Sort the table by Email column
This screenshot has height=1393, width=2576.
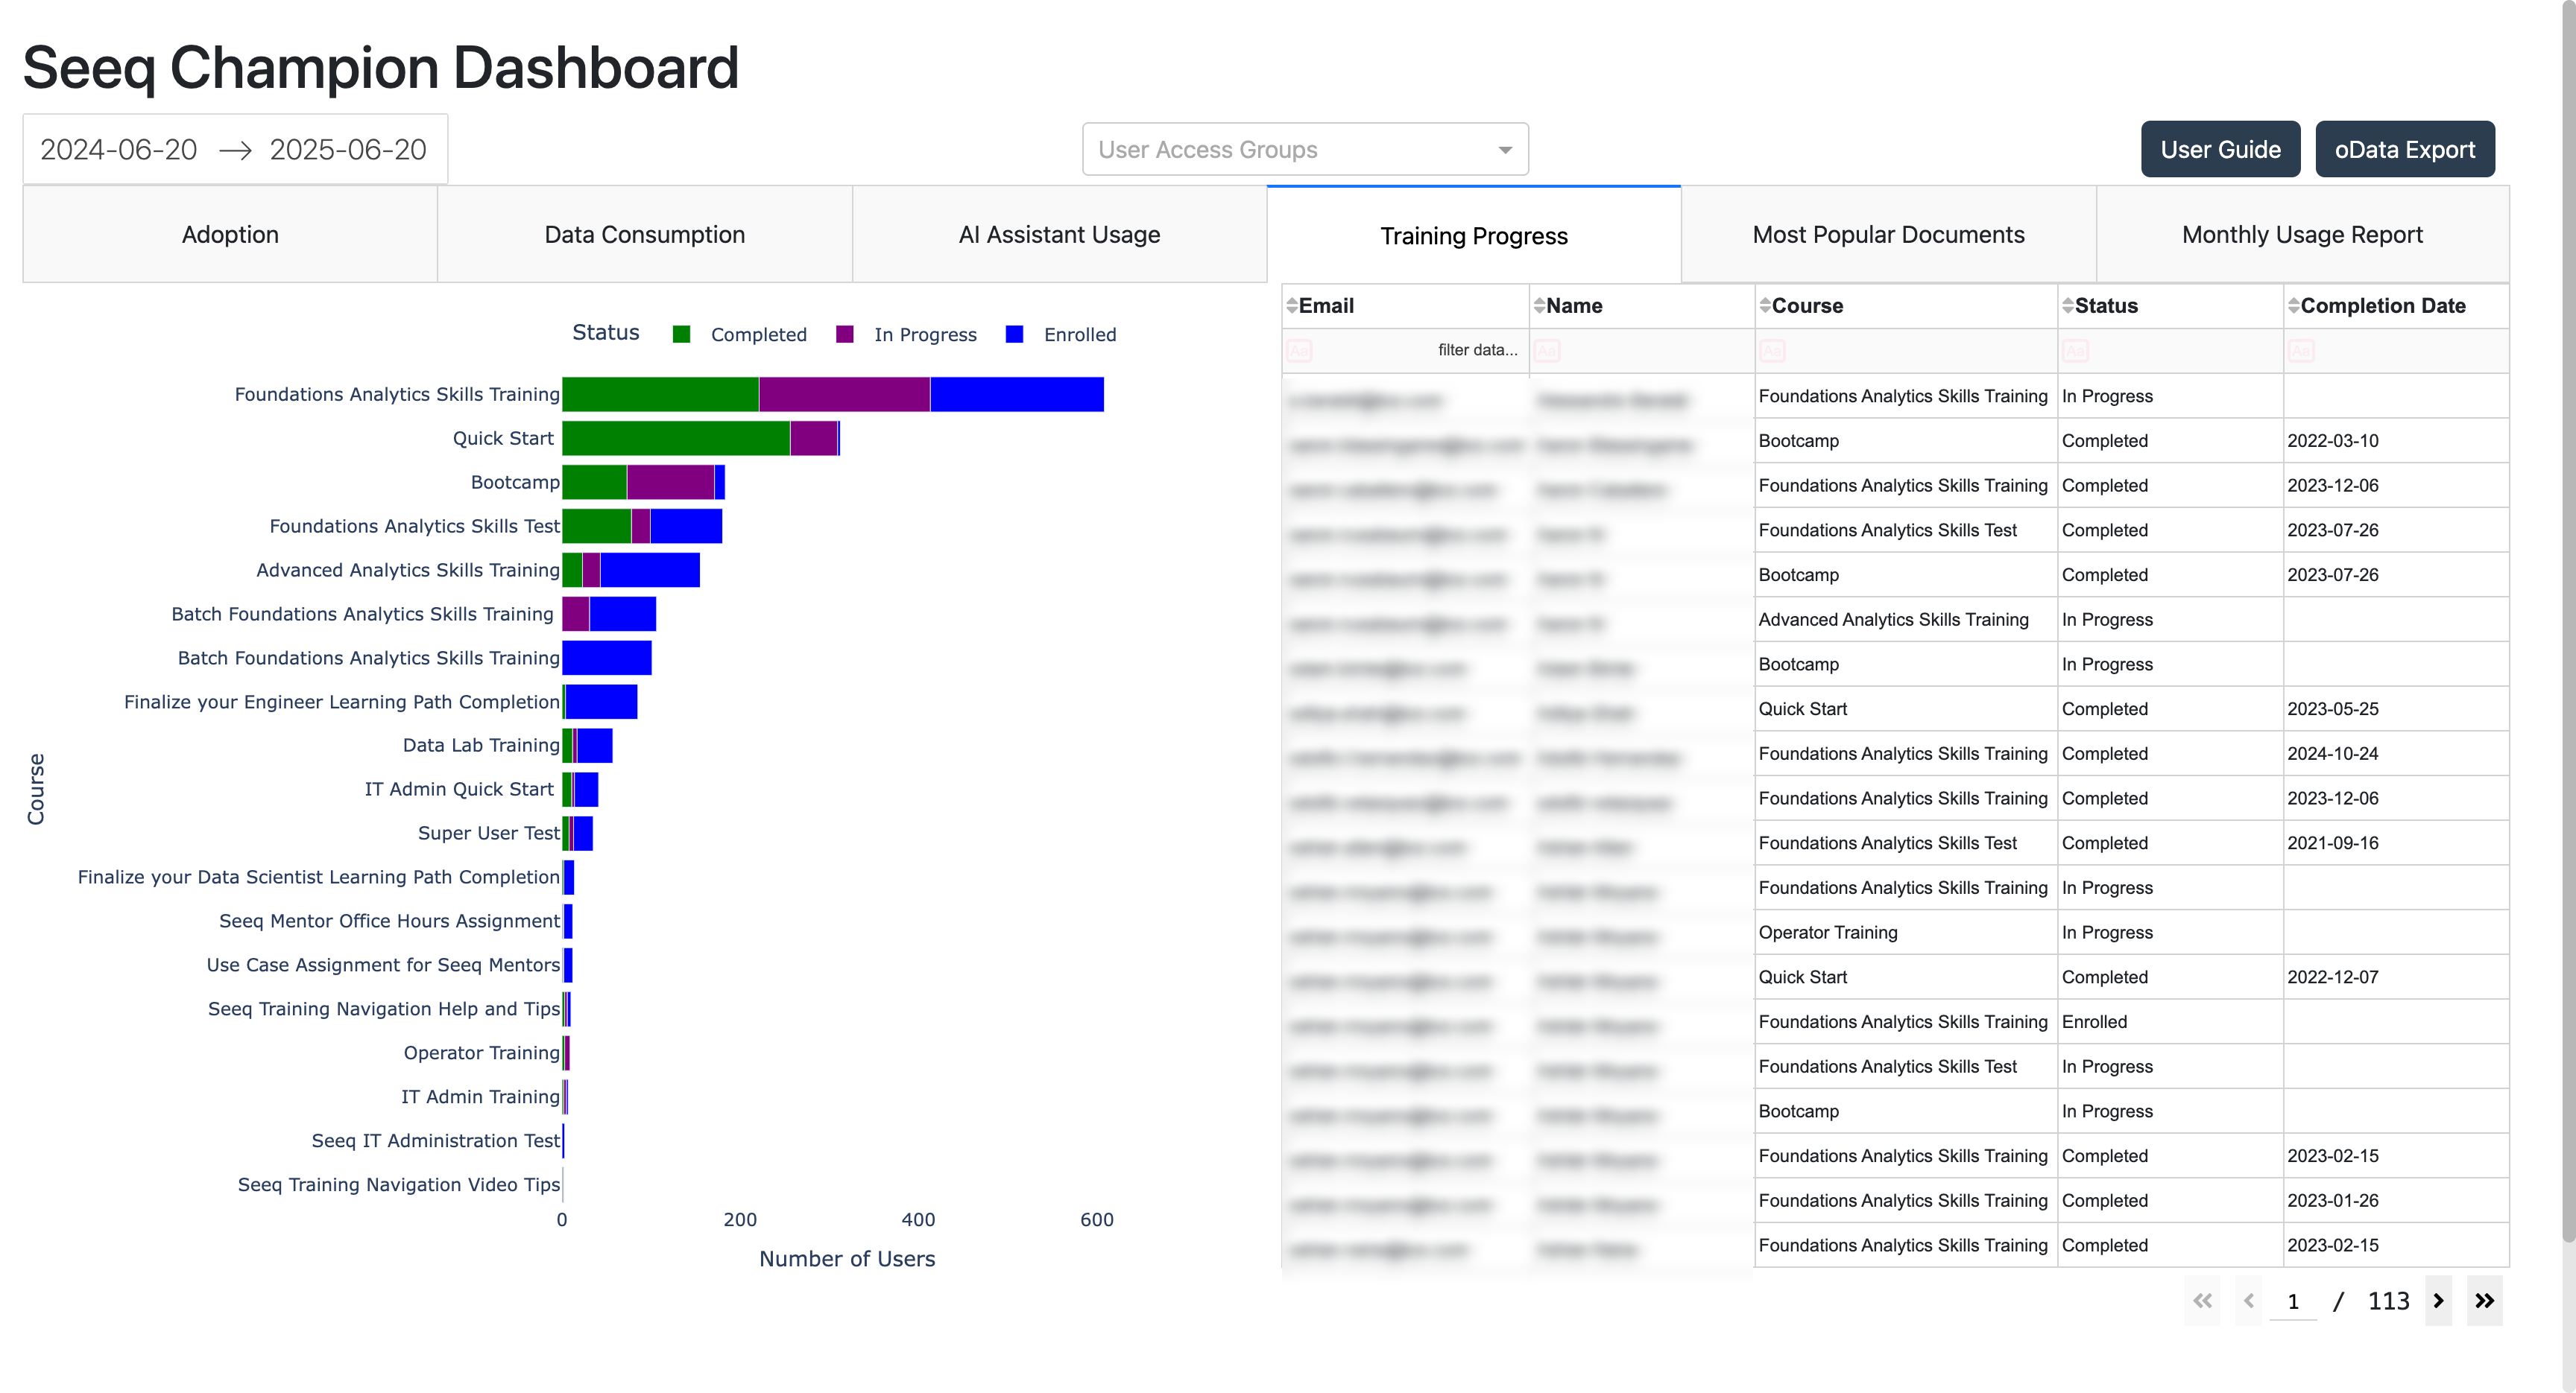pos(1291,305)
